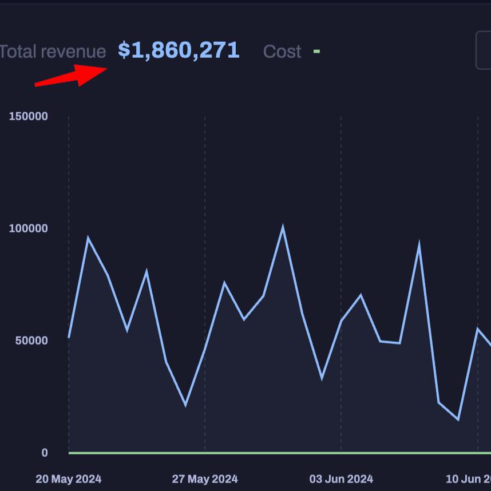Select the 03 Jun 2024 date label
The image size is (491, 491).
pyautogui.click(x=341, y=479)
